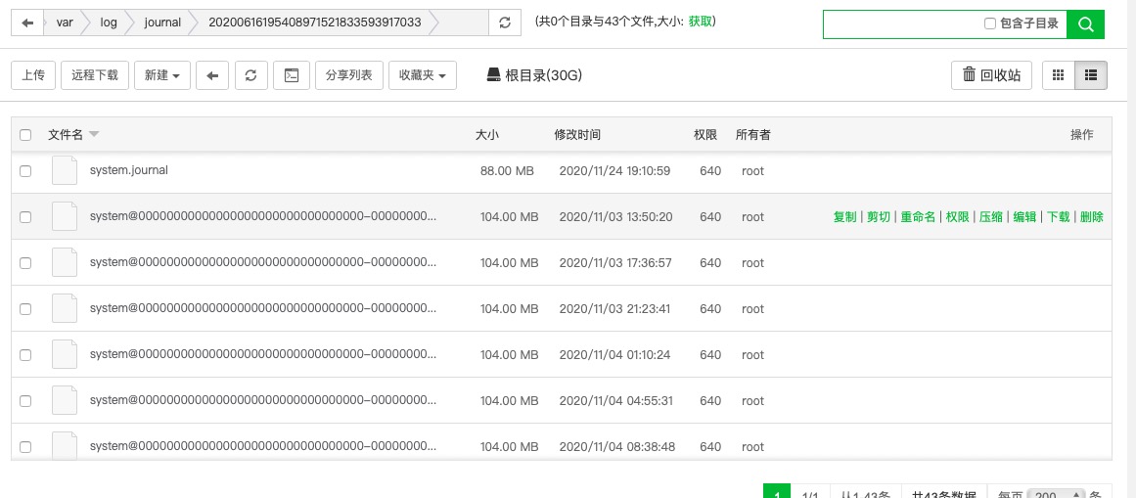Expand the 新建 dropdown menu
The height and width of the screenshot is (498, 1136).
point(162,75)
